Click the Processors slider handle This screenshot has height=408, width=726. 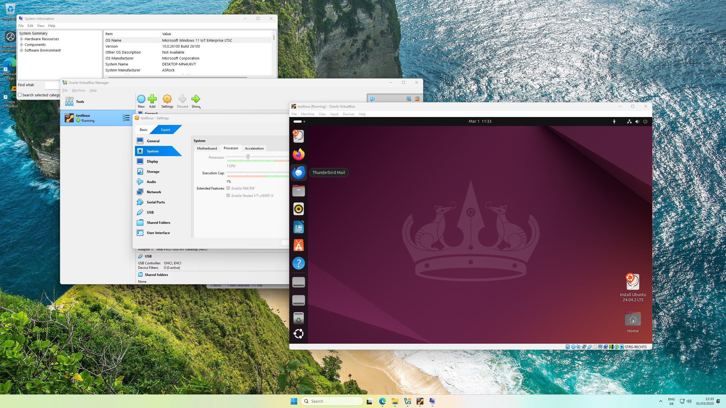point(248,157)
